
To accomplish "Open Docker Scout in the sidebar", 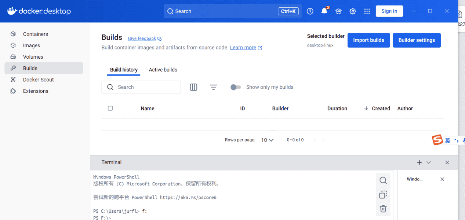I will pos(38,80).
